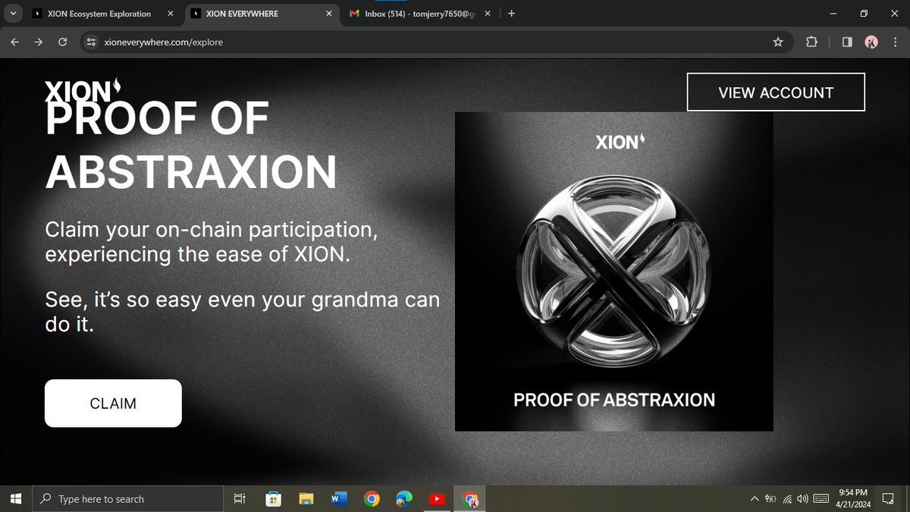Open the volume control in tray
The image size is (910, 512).
(x=803, y=498)
